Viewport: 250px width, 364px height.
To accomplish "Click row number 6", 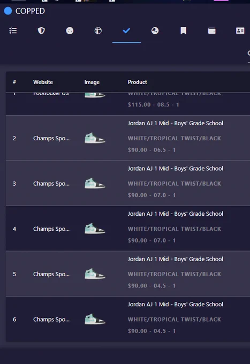I will click(14, 320).
